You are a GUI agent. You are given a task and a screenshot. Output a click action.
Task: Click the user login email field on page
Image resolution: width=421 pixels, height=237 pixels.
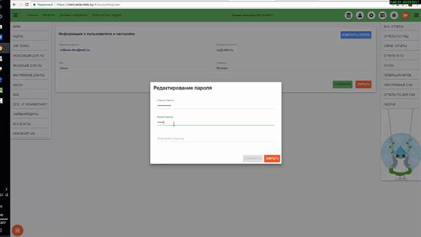click(136, 50)
